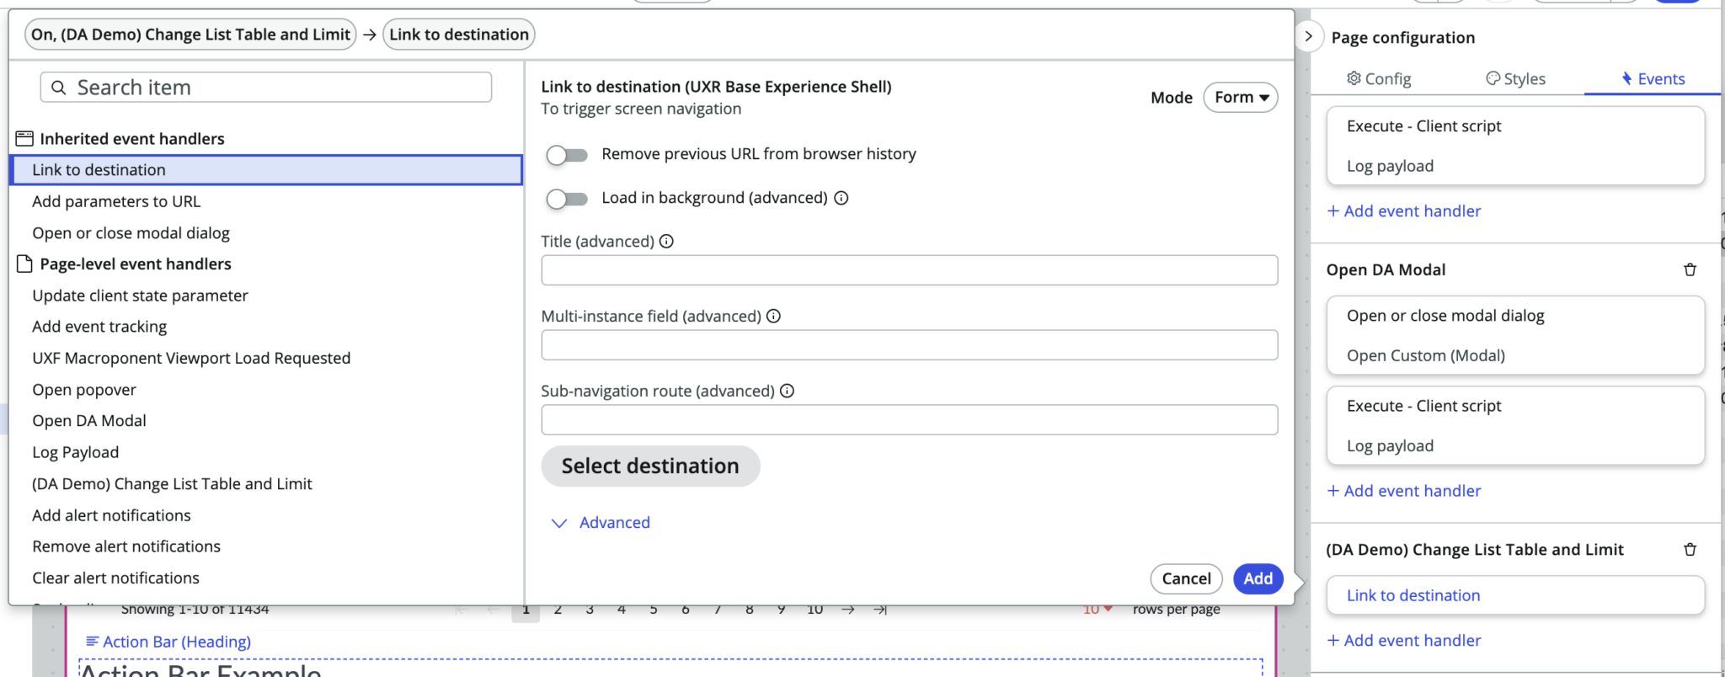
Task: Click Add event handler under Open DA Modal
Action: pos(1403,490)
